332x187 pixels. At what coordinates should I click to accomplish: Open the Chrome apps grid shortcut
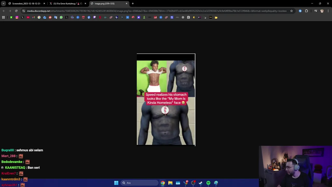[3, 17]
